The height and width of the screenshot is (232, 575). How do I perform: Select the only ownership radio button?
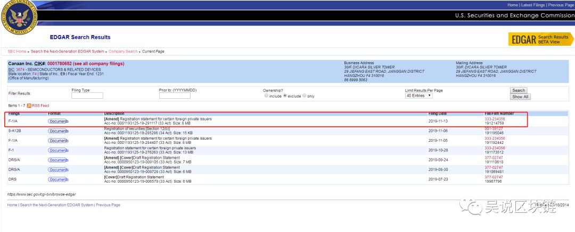pyautogui.click(x=304, y=96)
